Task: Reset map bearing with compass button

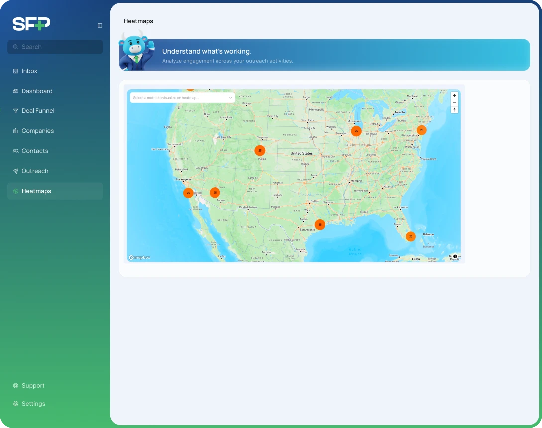Action: pos(454,110)
